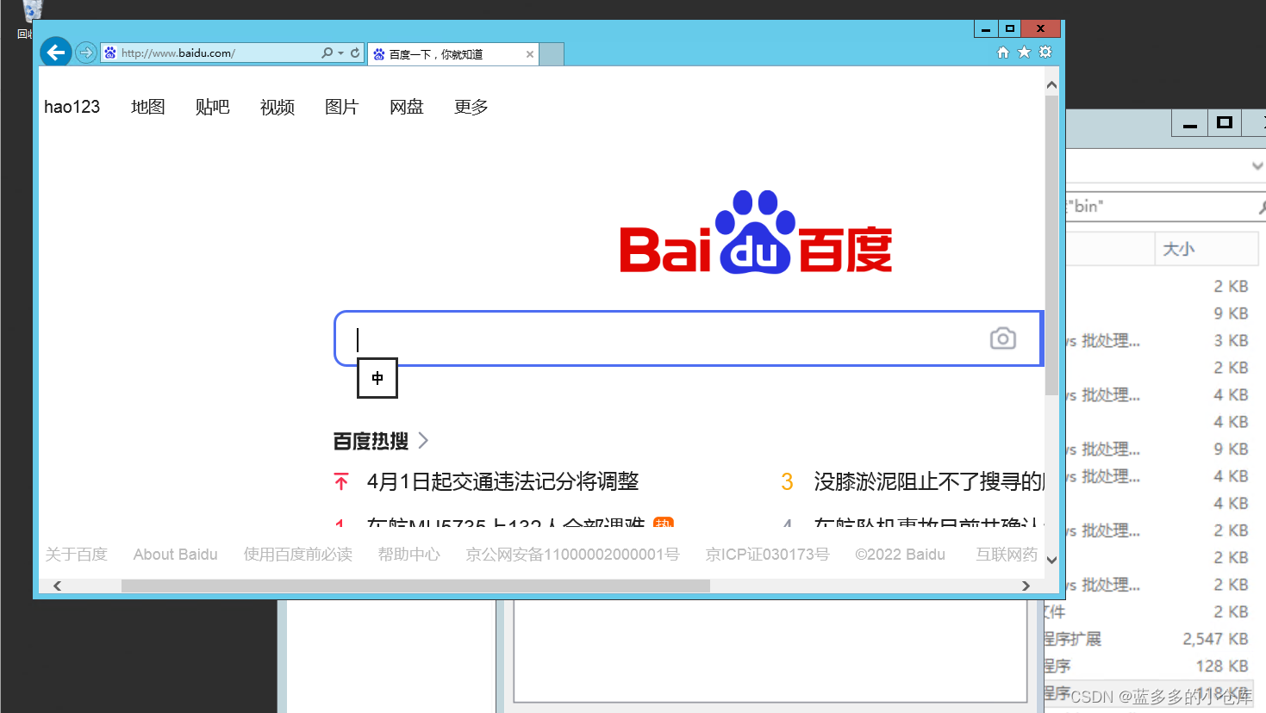1266x713 pixels.
Task: Open the hao123 link
Action: (x=72, y=107)
